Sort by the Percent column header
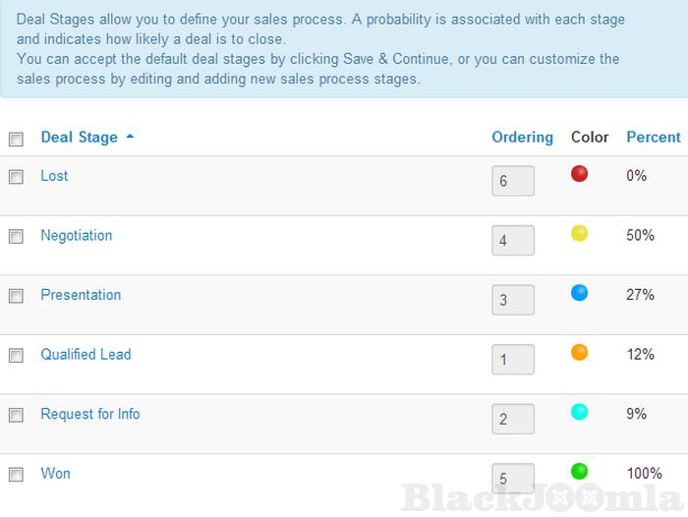The width and height of the screenshot is (688, 517). pos(653,138)
